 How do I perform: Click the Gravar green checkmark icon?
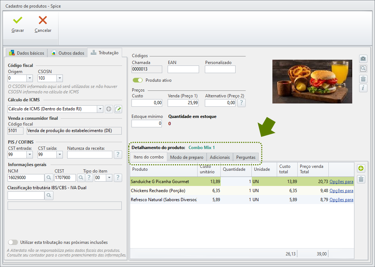click(x=18, y=20)
